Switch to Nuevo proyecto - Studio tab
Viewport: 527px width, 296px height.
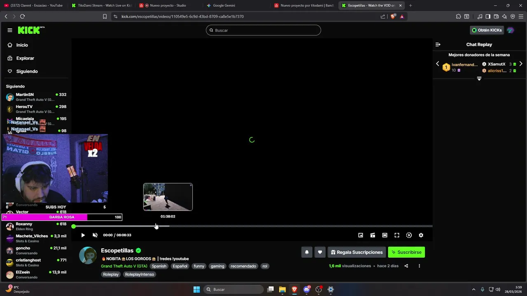pyautogui.click(x=169, y=5)
